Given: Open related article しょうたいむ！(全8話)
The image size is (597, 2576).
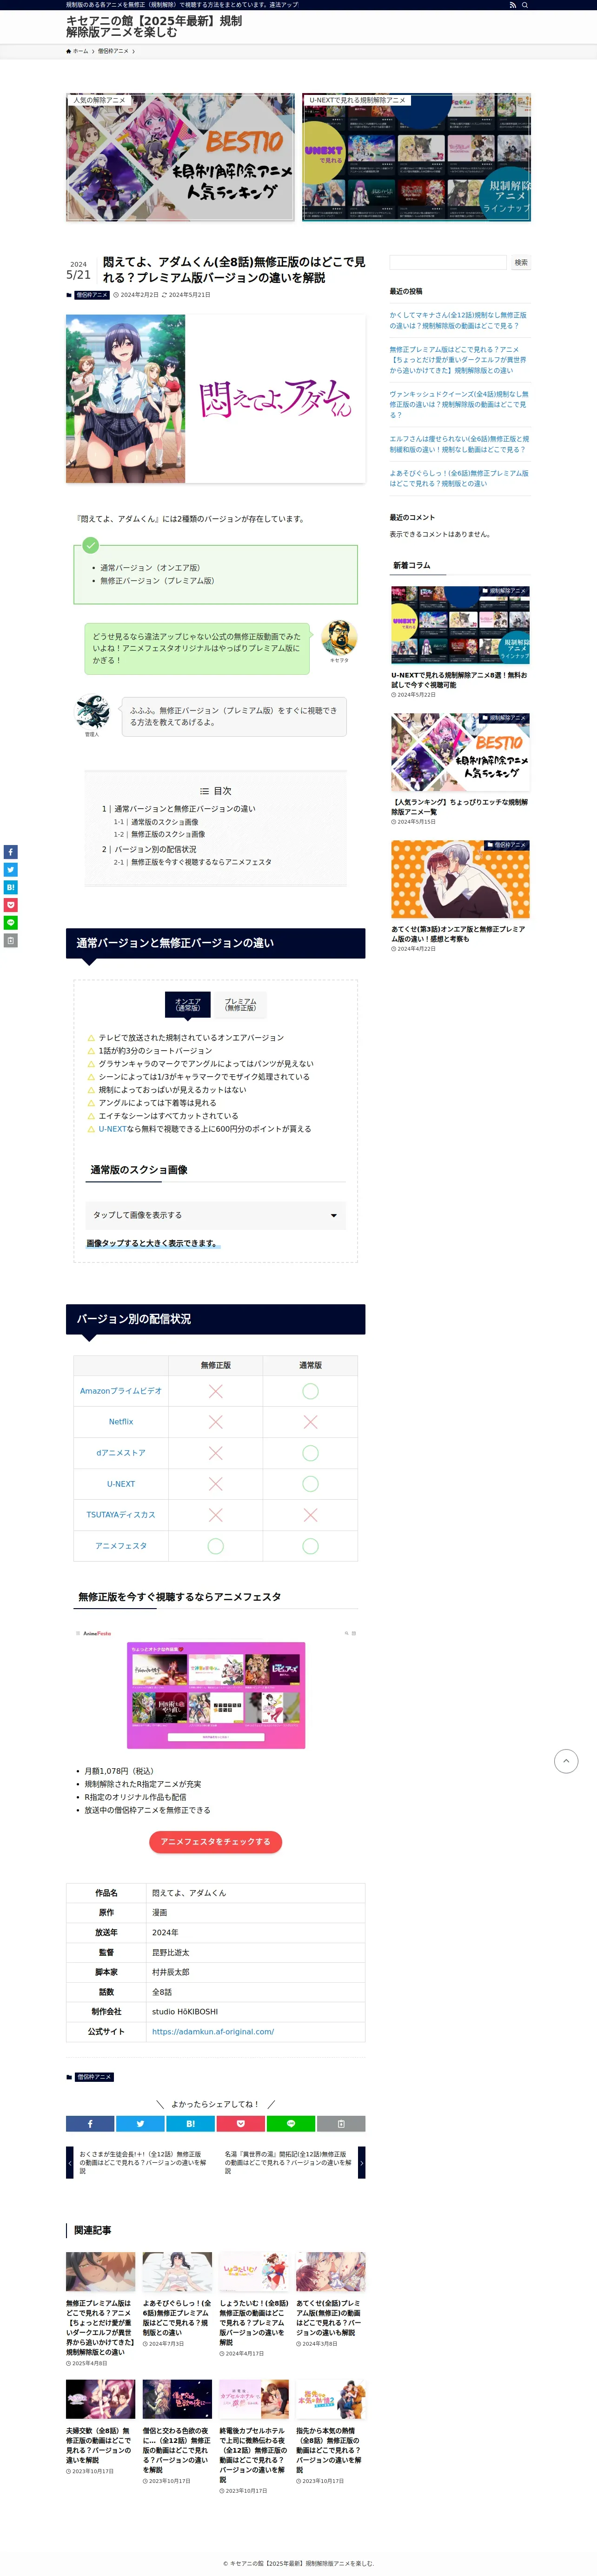Looking at the screenshot, I should (x=254, y=2306).
